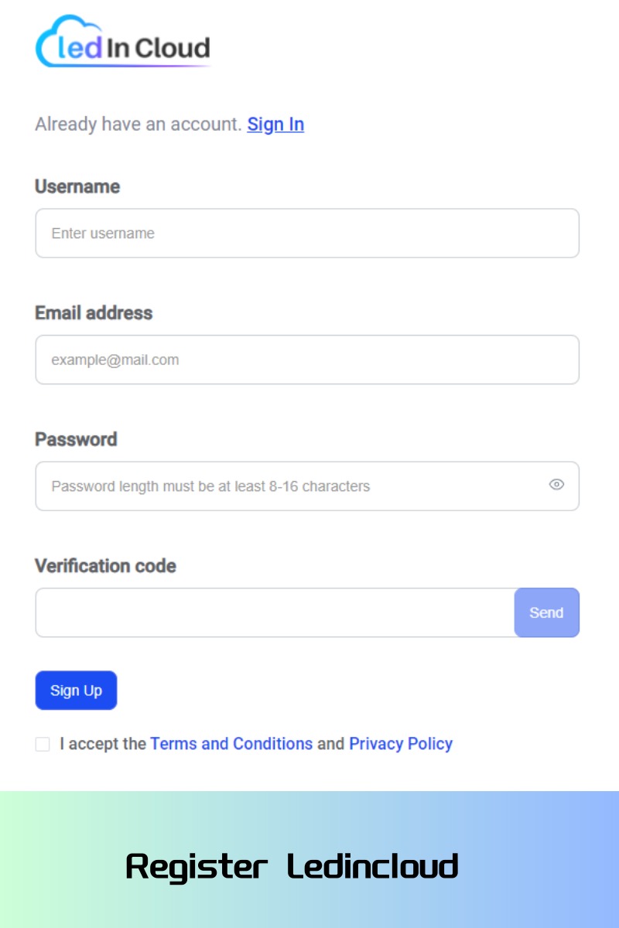The width and height of the screenshot is (619, 928).
Task: Click the "Already have an account." text
Action: click(139, 125)
